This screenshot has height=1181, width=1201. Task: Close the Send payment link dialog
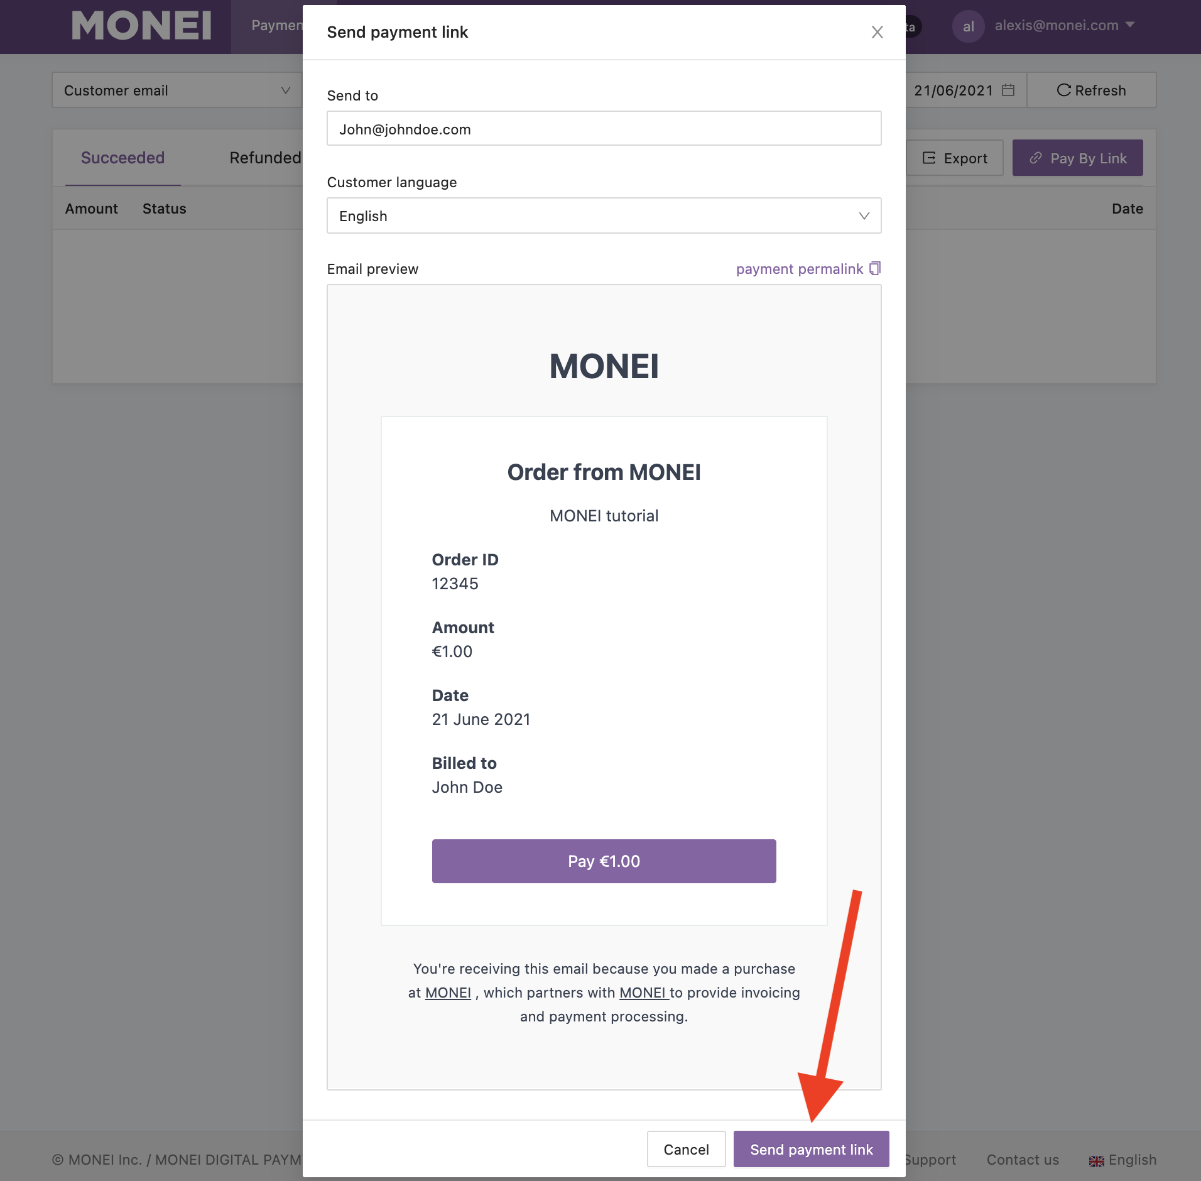pos(877,32)
